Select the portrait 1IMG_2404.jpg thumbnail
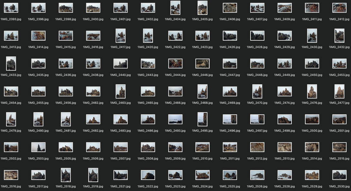This screenshot has width=351, height=191. click(175, 8)
